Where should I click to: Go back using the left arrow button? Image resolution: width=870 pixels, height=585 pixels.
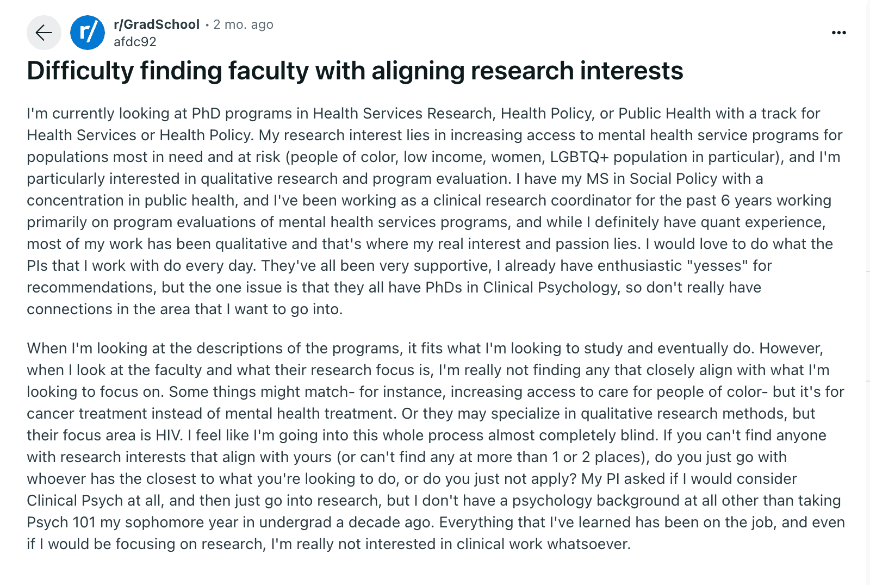click(44, 33)
